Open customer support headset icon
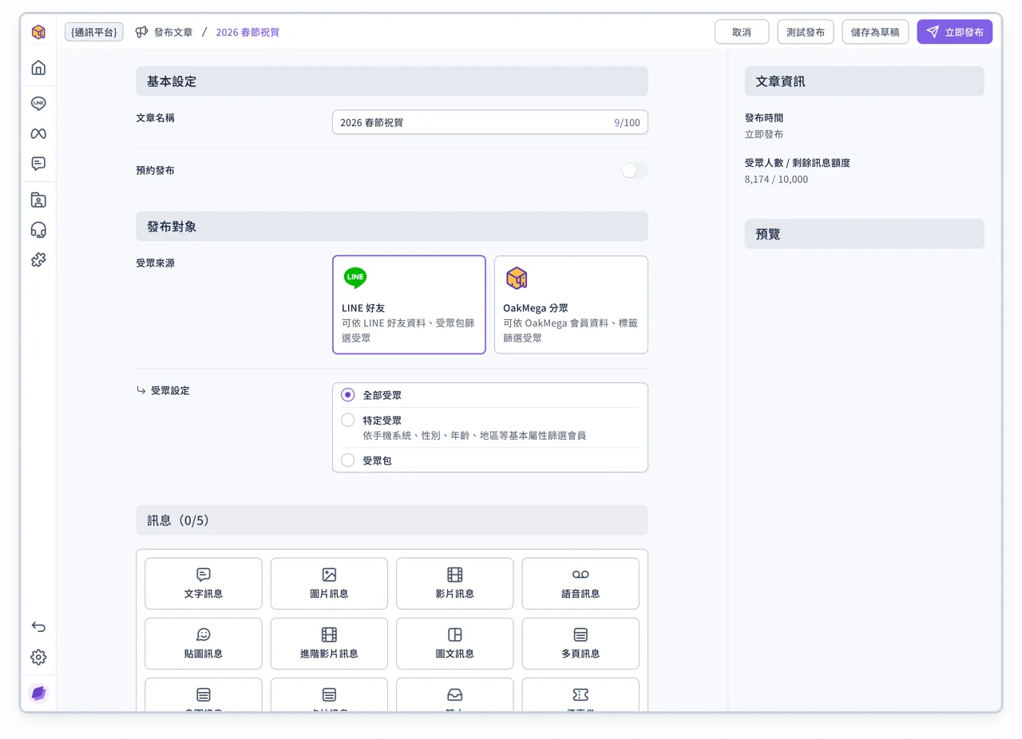 [38, 230]
